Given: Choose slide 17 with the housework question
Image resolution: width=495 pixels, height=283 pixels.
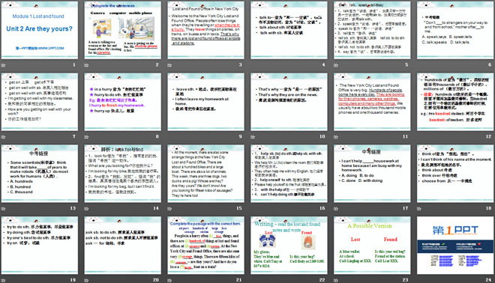Looking at the screenshot, I should tap(372, 174).
